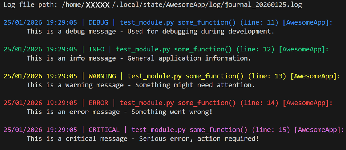Click the debug message description text
346x150 pixels.
click(150, 32)
